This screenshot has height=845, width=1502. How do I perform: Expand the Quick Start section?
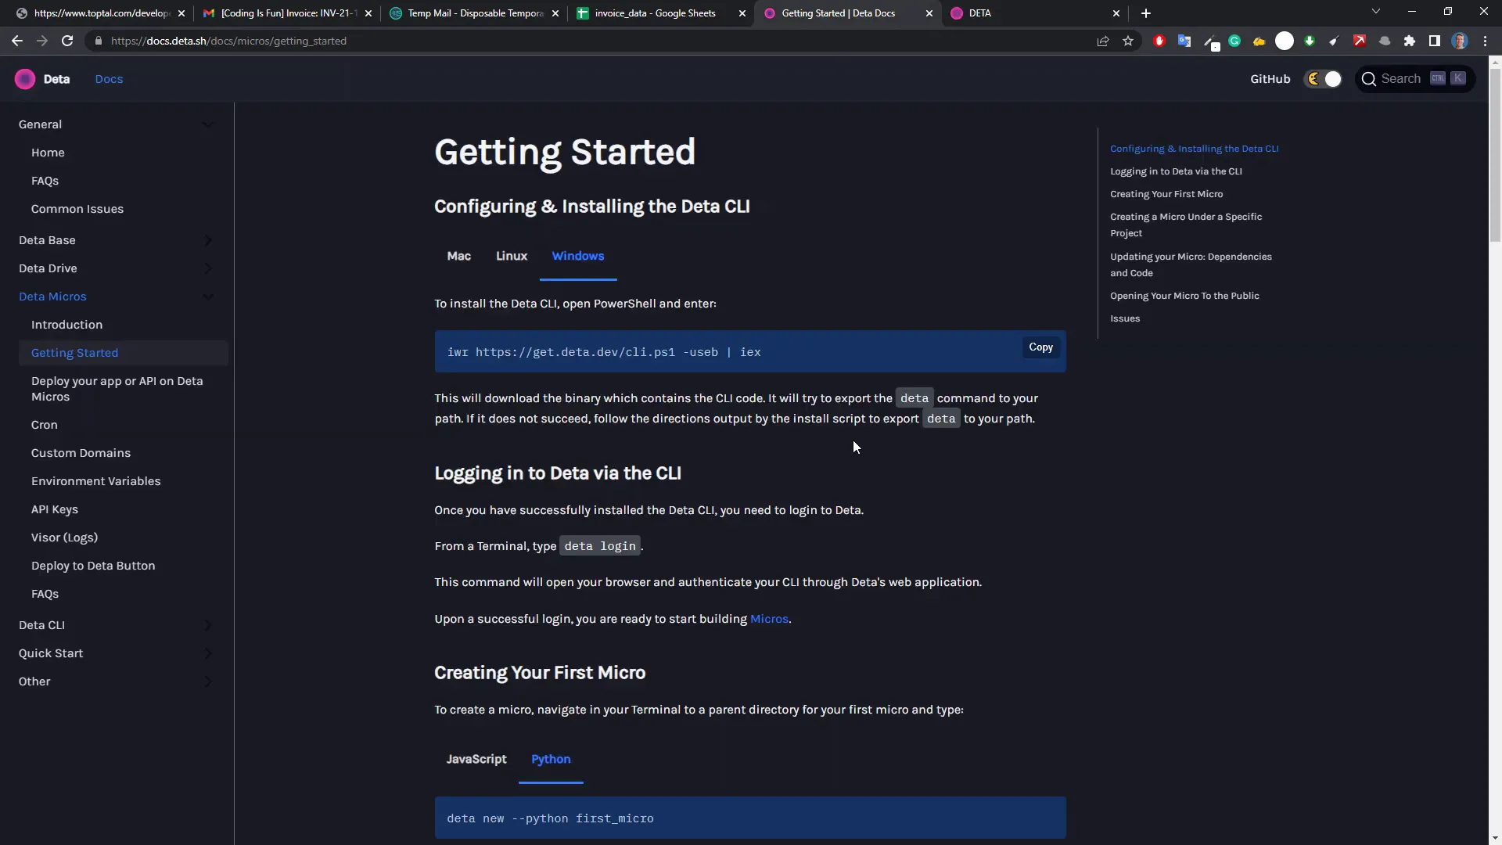tap(207, 653)
